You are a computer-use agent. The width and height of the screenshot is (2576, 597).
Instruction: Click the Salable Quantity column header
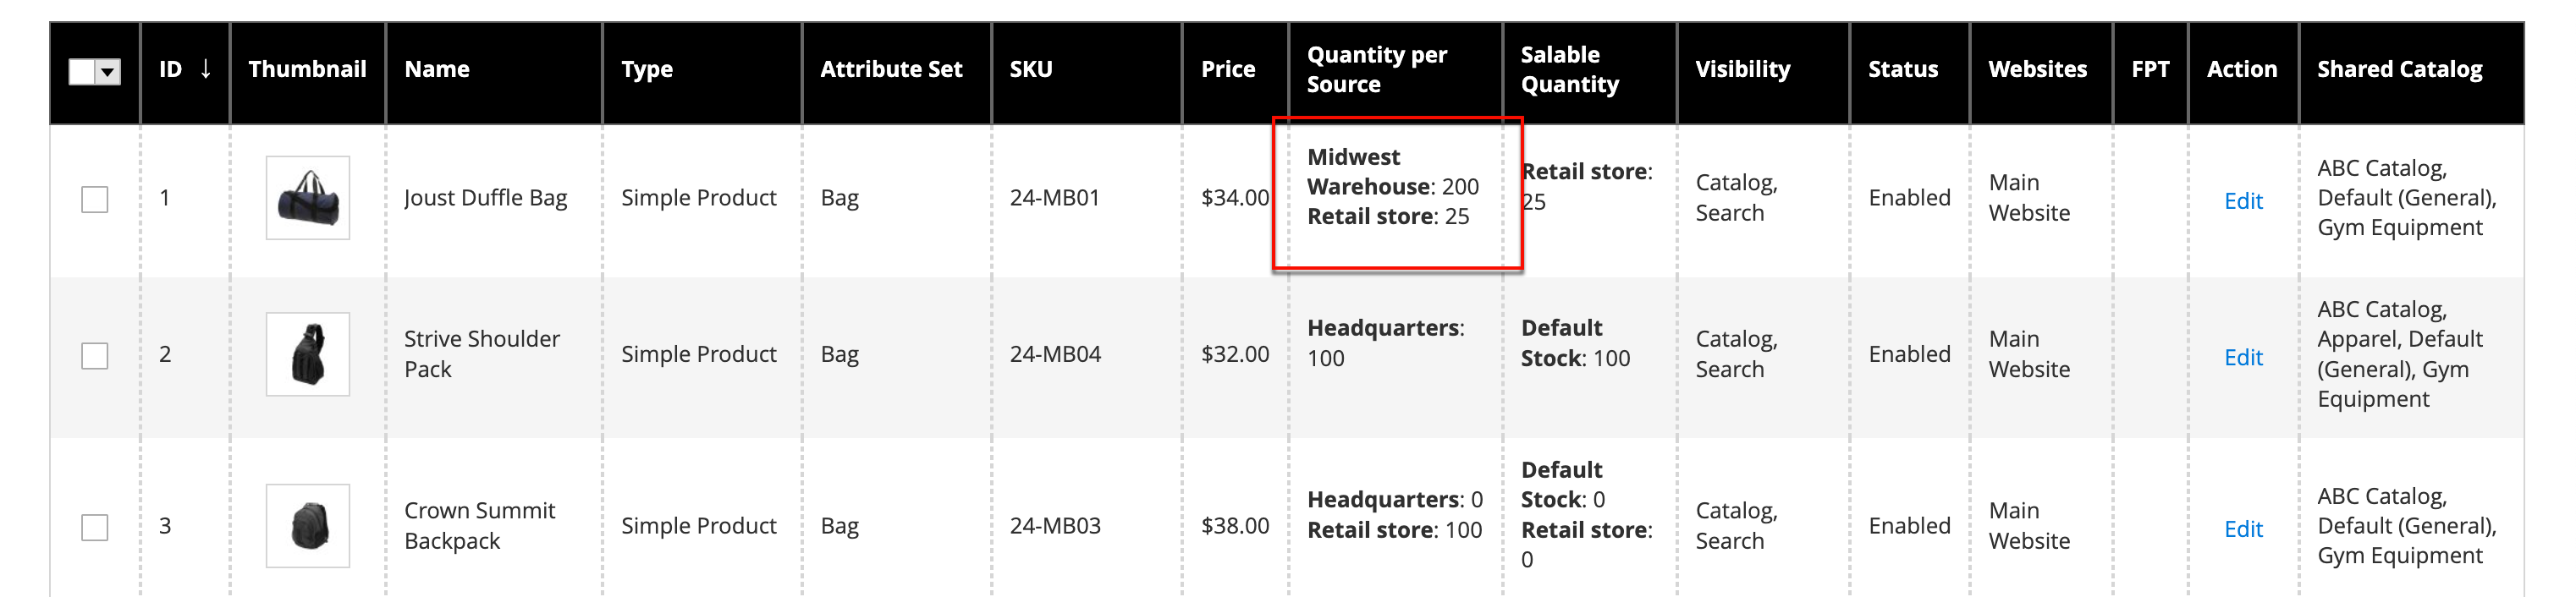pos(1569,69)
